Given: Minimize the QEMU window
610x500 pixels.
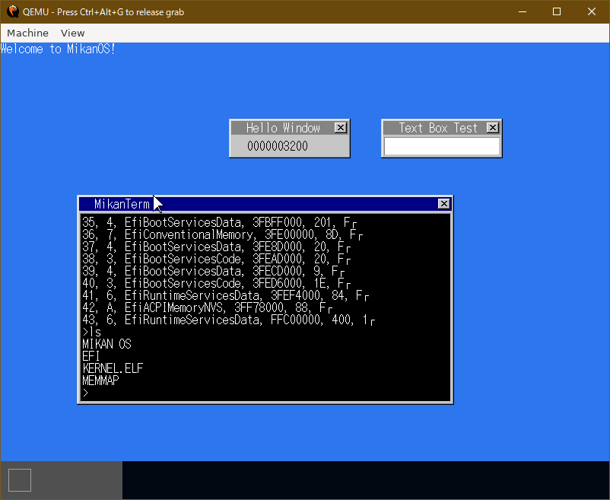Looking at the screenshot, I should coord(523,11).
